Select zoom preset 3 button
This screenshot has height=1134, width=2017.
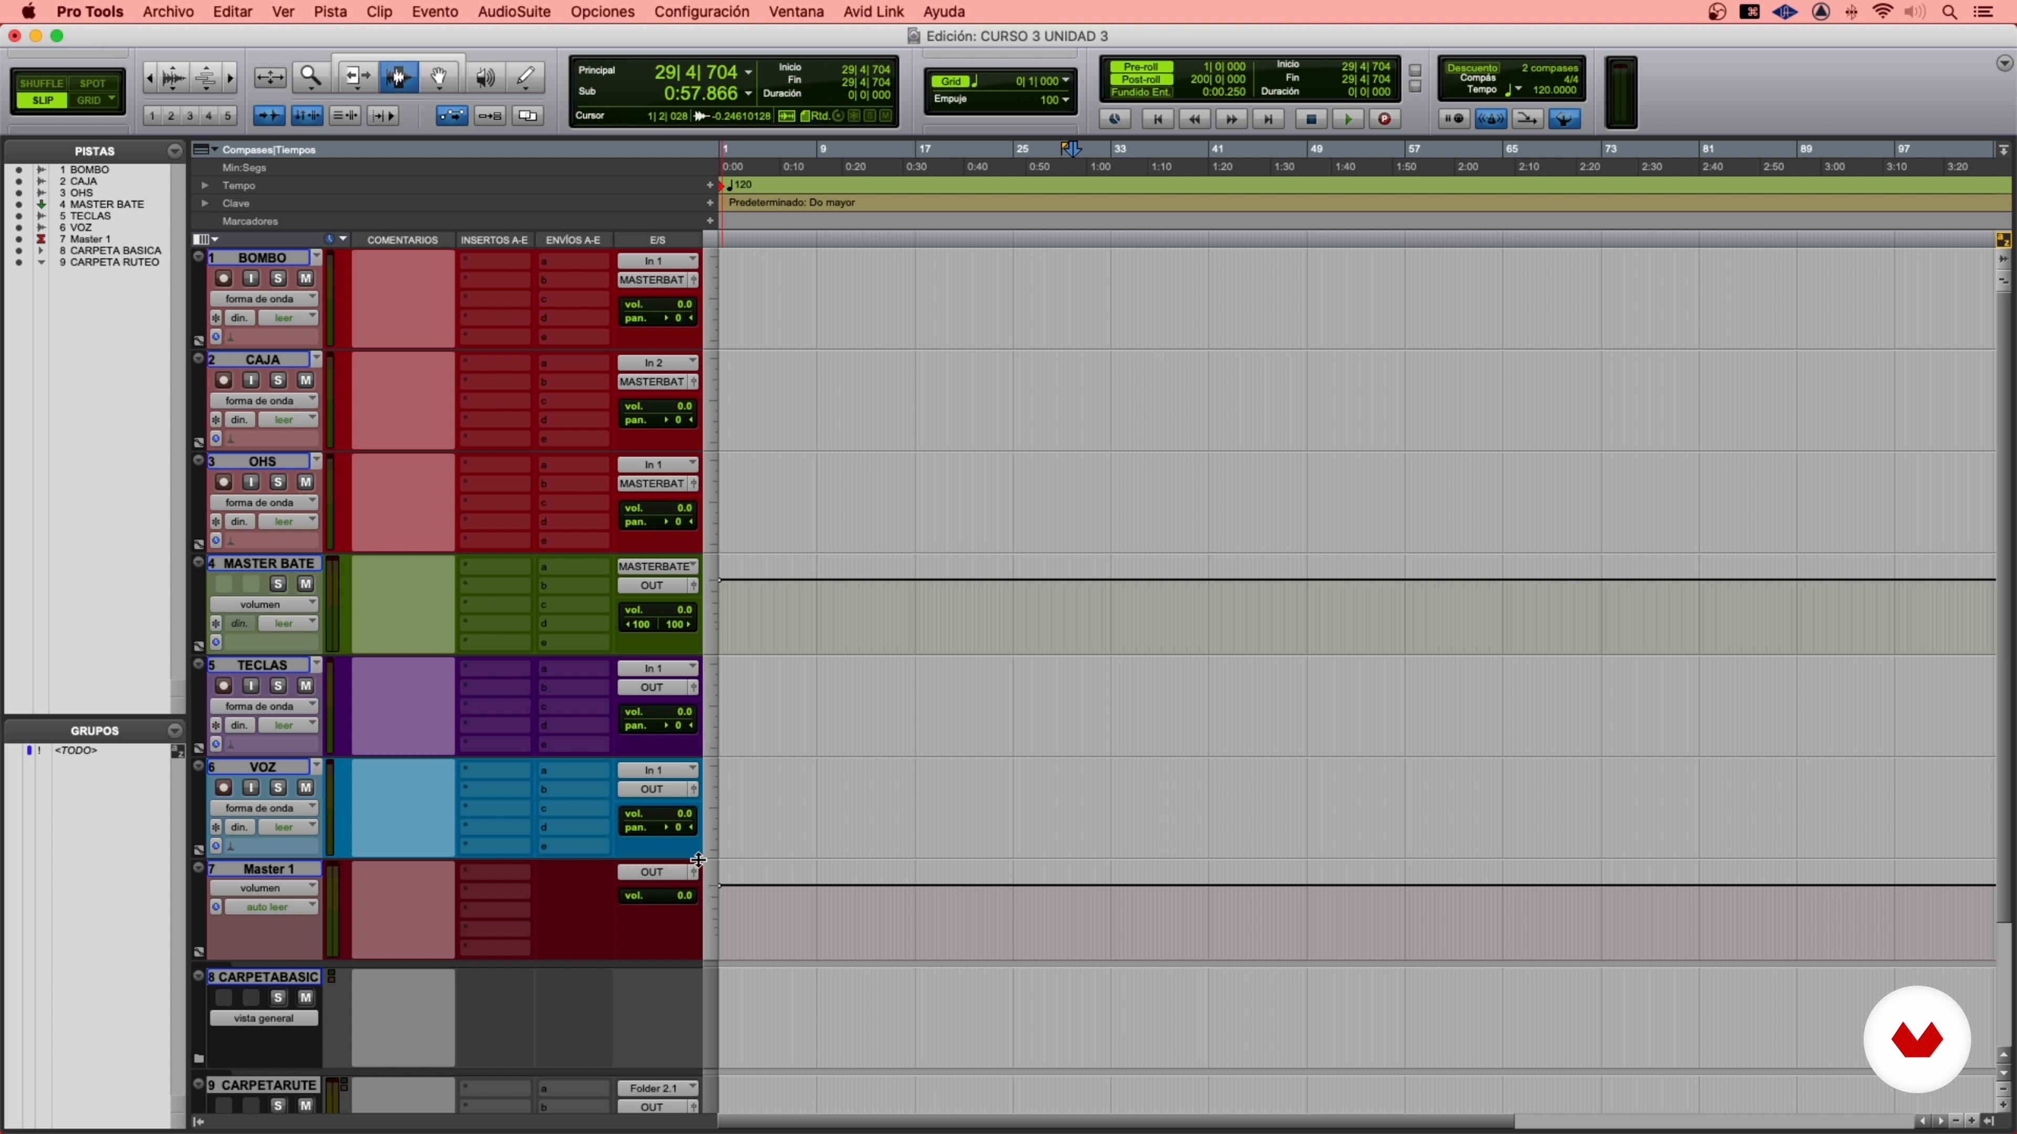point(190,116)
